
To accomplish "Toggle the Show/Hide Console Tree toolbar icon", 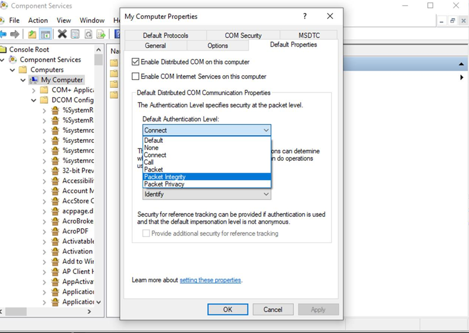I will coord(46,34).
